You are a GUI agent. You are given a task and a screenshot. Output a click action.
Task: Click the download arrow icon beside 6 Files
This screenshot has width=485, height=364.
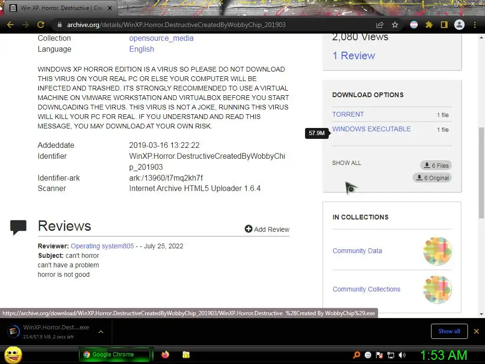pos(427,165)
